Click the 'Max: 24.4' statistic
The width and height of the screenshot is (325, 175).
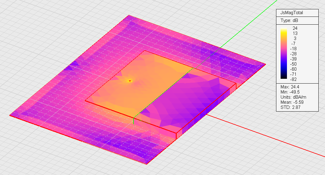pyautogui.click(x=290, y=87)
